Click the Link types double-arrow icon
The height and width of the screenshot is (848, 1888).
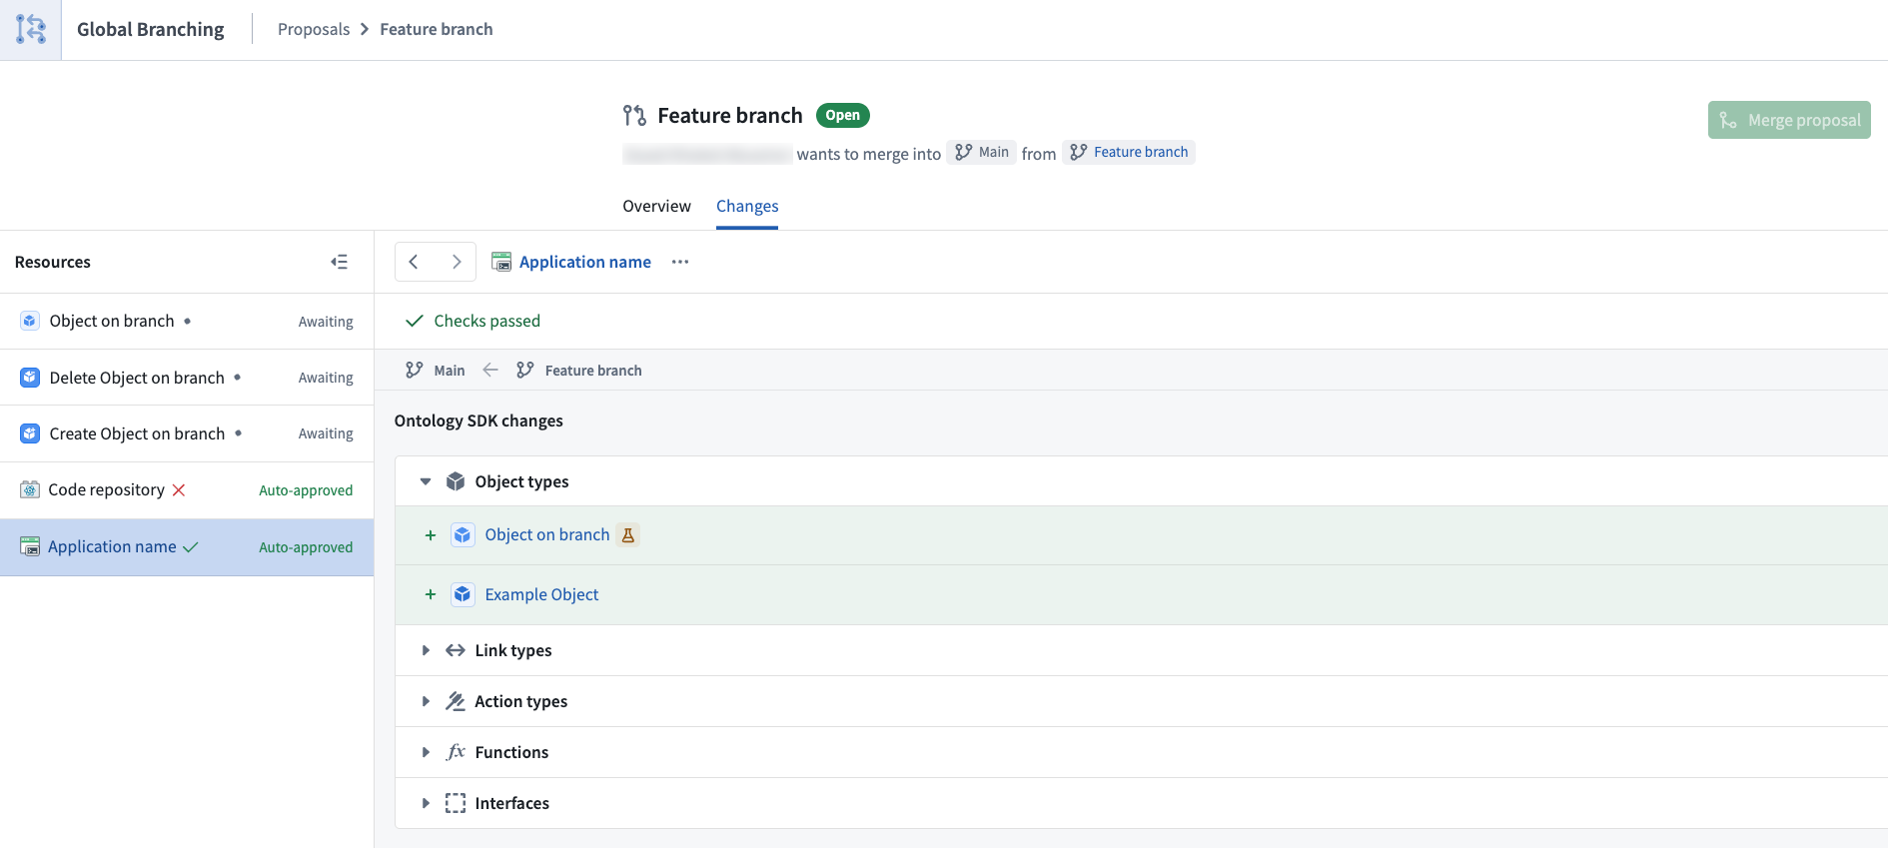coord(456,650)
